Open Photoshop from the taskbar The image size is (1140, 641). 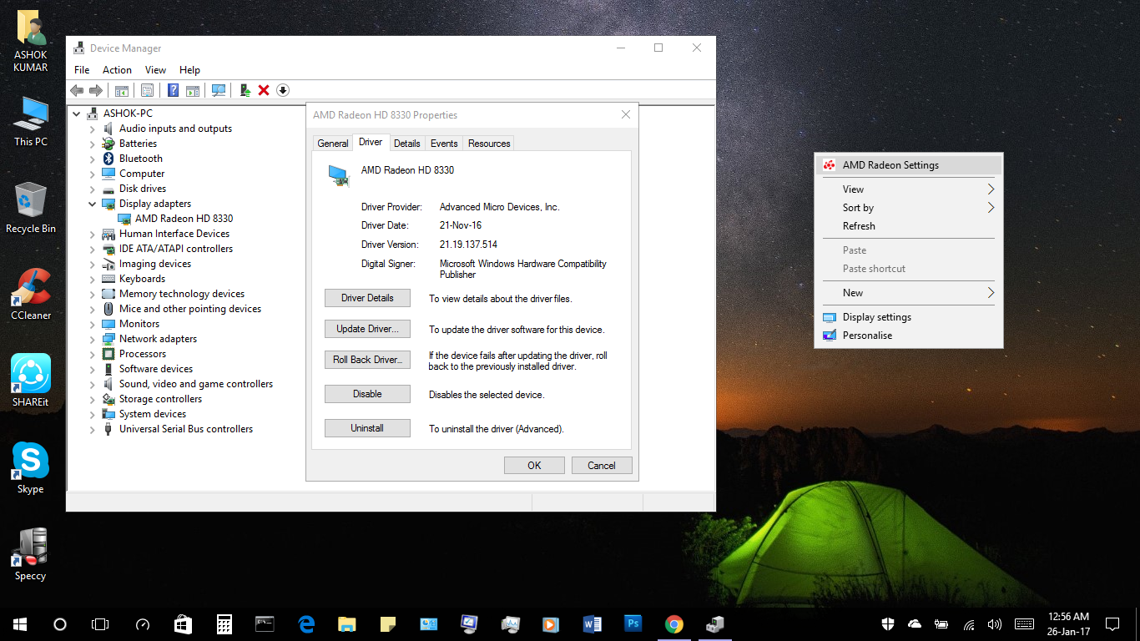[x=633, y=623]
